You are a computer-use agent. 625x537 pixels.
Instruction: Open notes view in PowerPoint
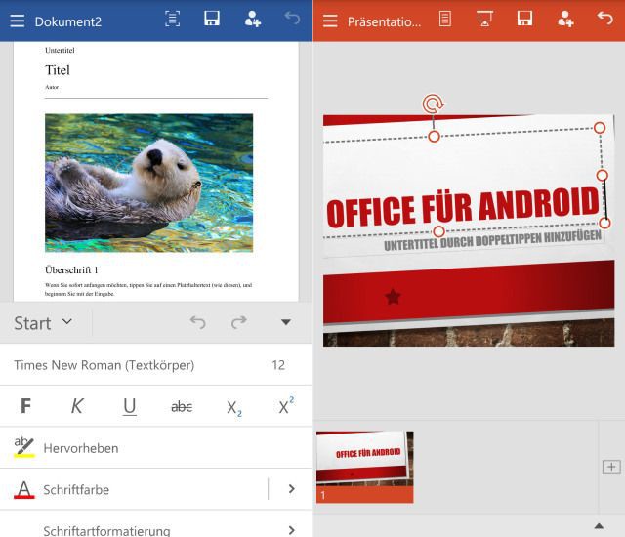445,19
